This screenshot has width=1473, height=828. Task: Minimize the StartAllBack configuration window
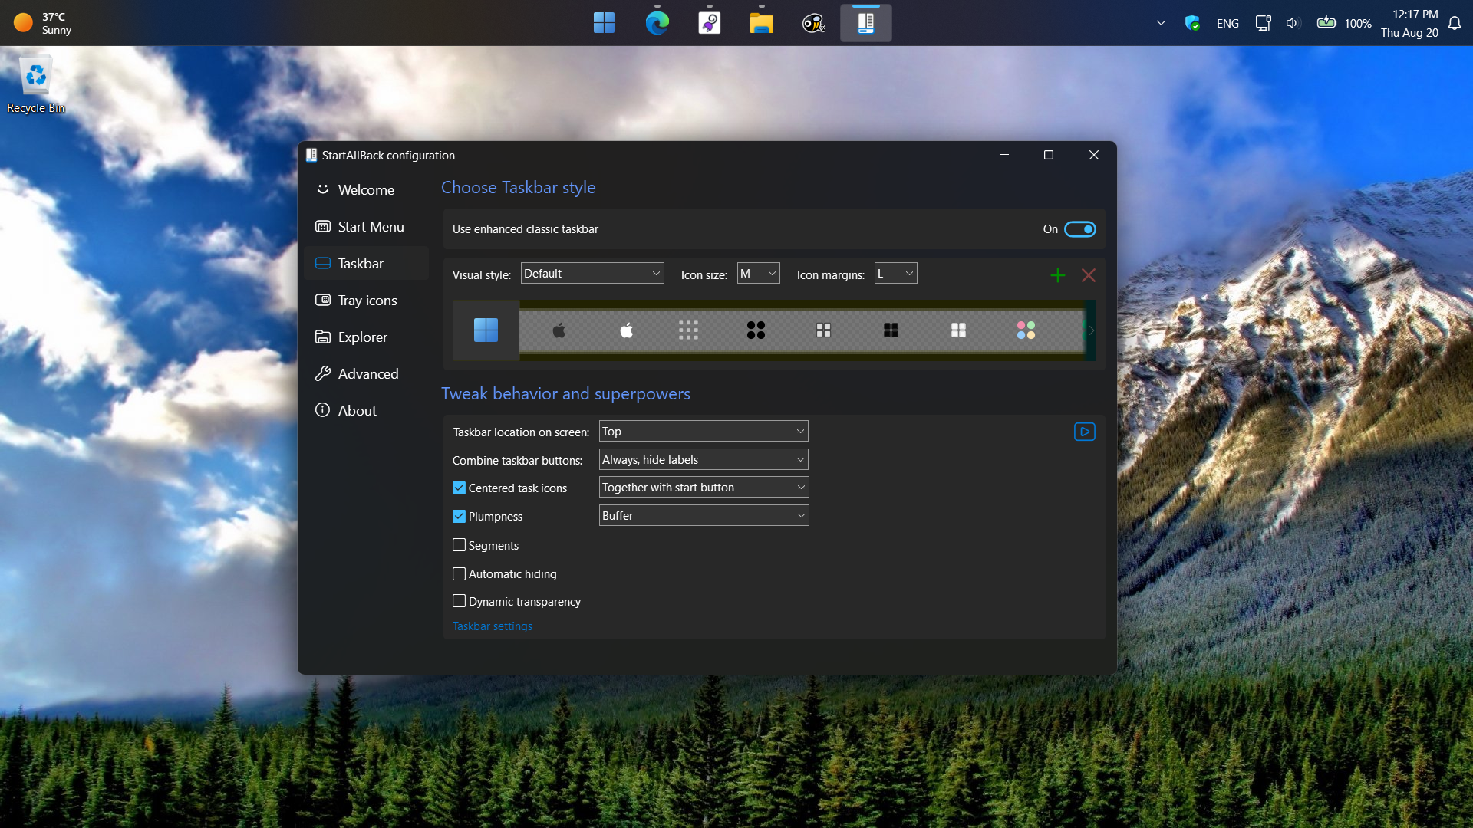(1004, 155)
